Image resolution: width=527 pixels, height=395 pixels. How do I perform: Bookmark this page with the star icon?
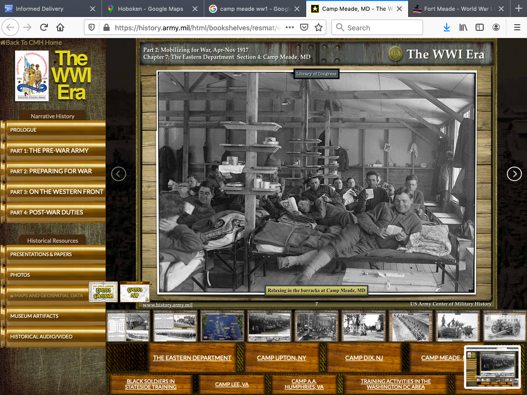(319, 27)
